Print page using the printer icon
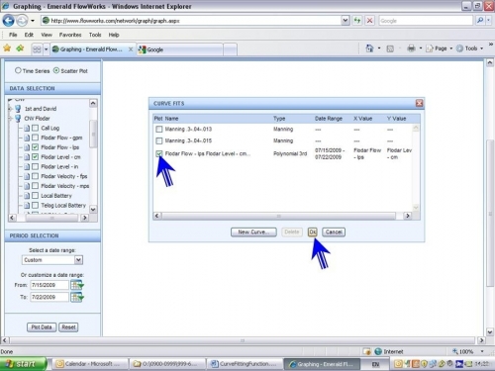 point(411,48)
